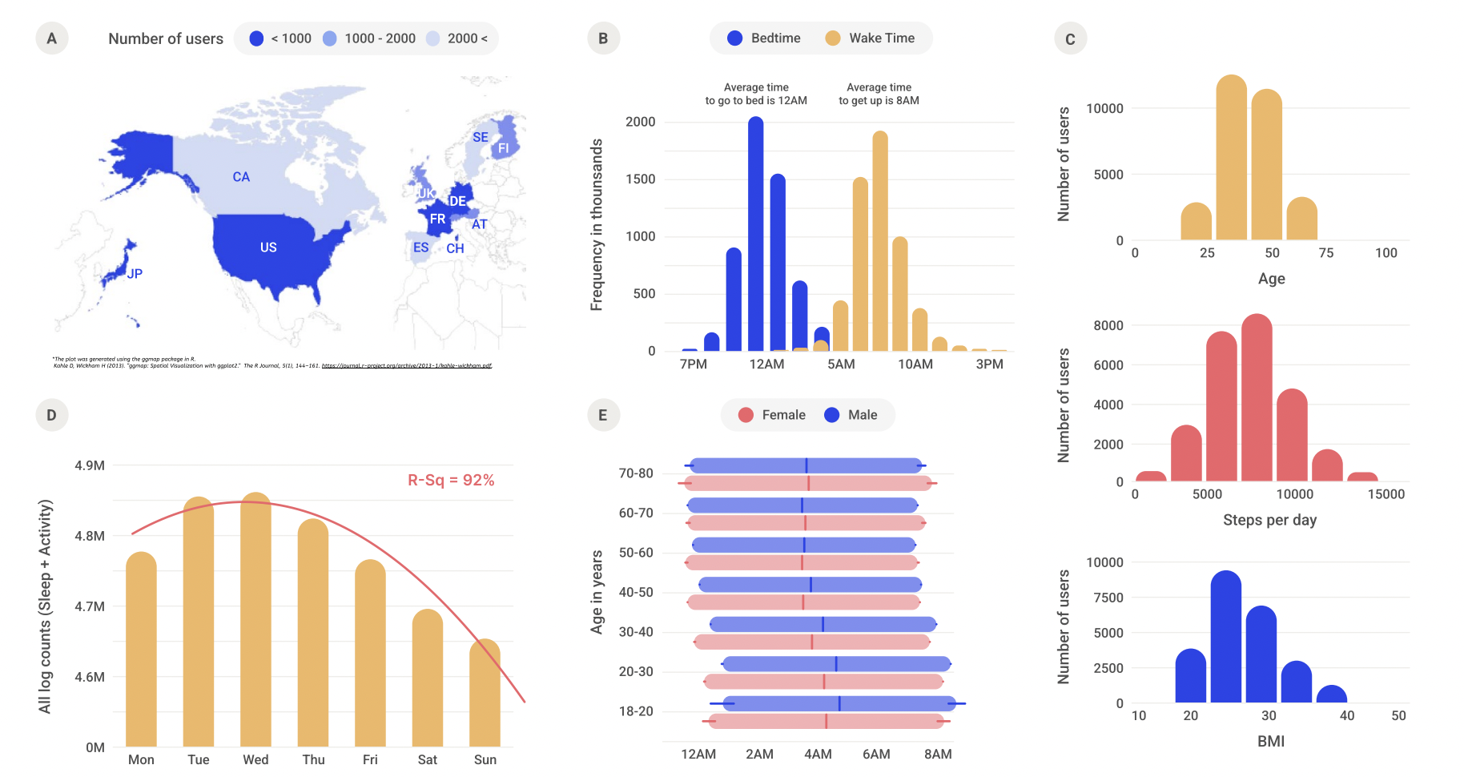Click the panel C letter badge

point(1070,38)
